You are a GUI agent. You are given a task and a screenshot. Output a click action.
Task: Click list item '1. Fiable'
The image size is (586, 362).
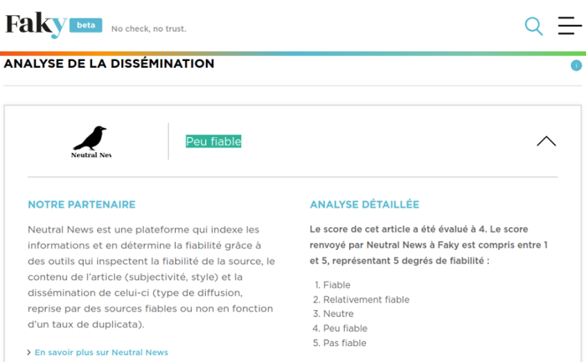(332, 285)
